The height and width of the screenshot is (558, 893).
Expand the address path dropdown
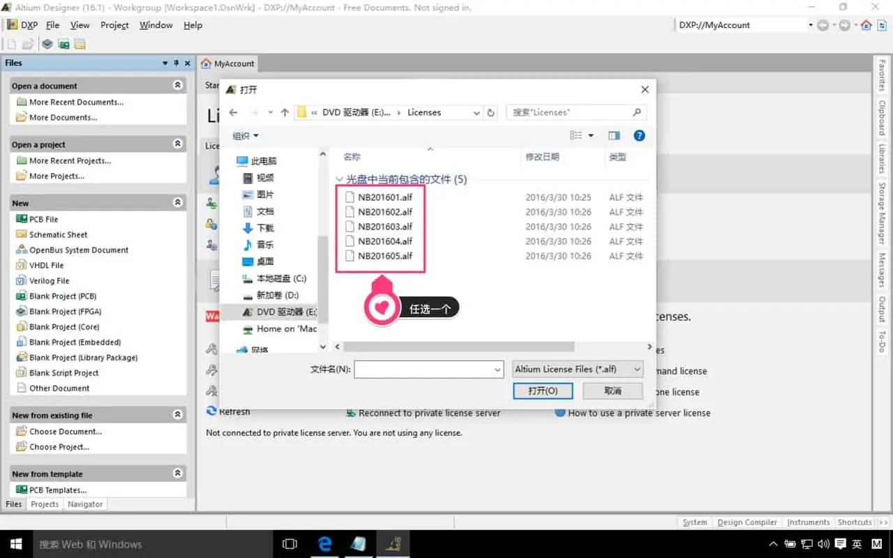pyautogui.click(x=476, y=112)
